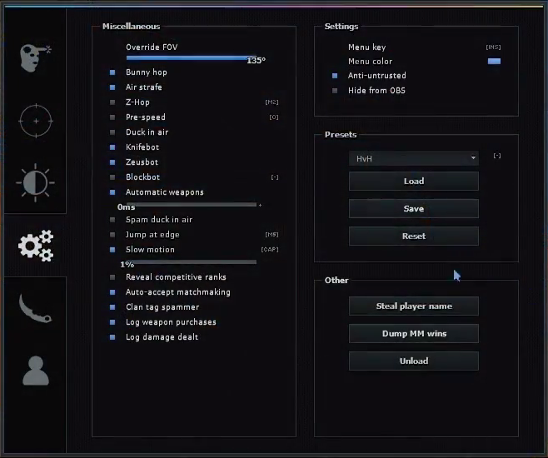The image size is (548, 458).
Task: Toggle the Zeusbot checkbox
Action: click(112, 162)
